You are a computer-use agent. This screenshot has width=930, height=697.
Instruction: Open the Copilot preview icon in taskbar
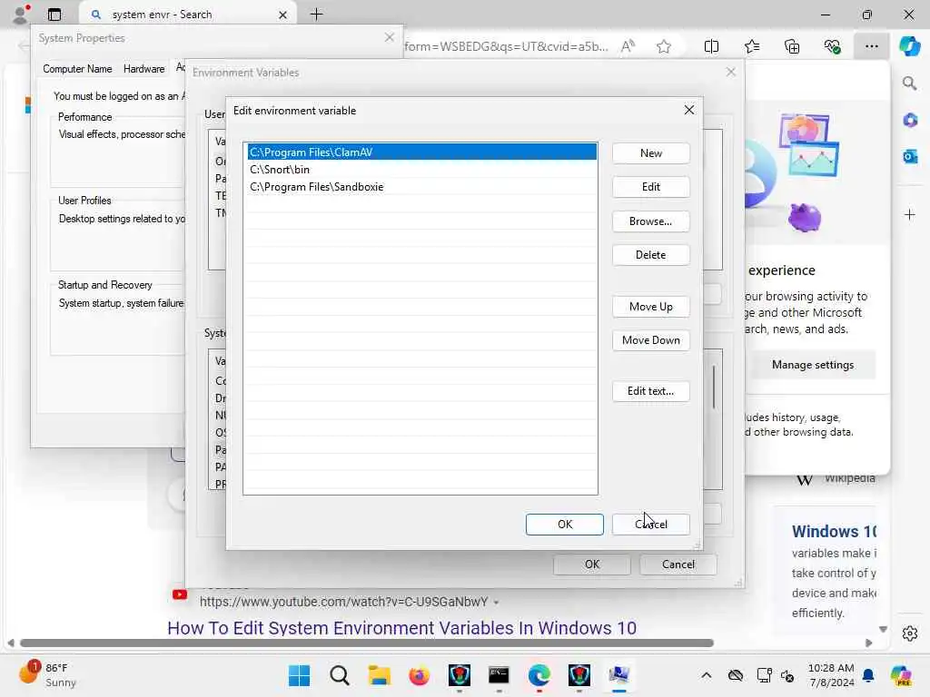click(x=900, y=675)
